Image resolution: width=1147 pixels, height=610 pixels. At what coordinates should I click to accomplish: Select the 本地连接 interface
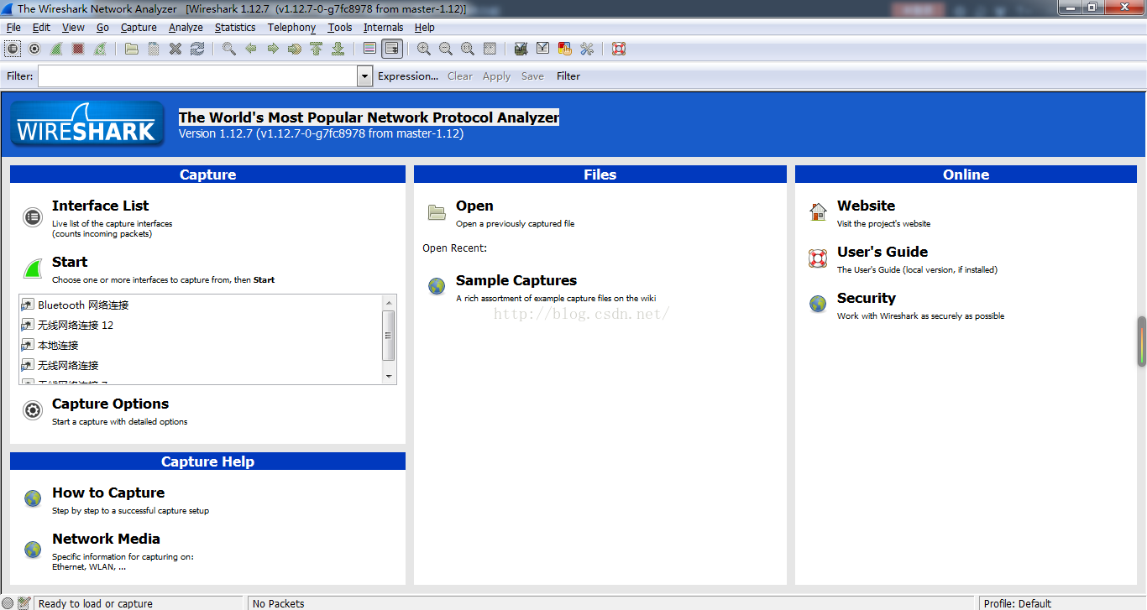[x=201, y=345]
